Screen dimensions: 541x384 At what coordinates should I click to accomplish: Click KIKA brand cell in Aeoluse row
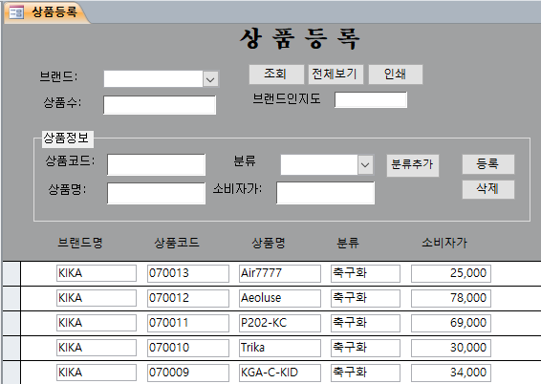click(97, 298)
